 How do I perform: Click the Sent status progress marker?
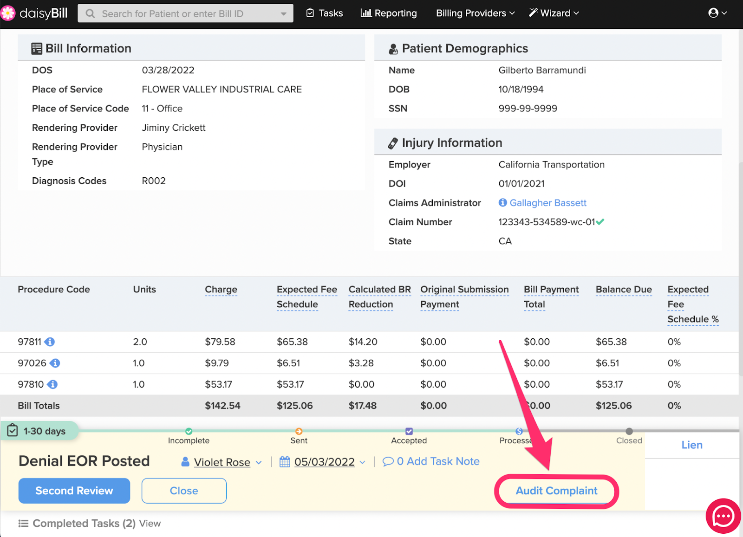(299, 431)
